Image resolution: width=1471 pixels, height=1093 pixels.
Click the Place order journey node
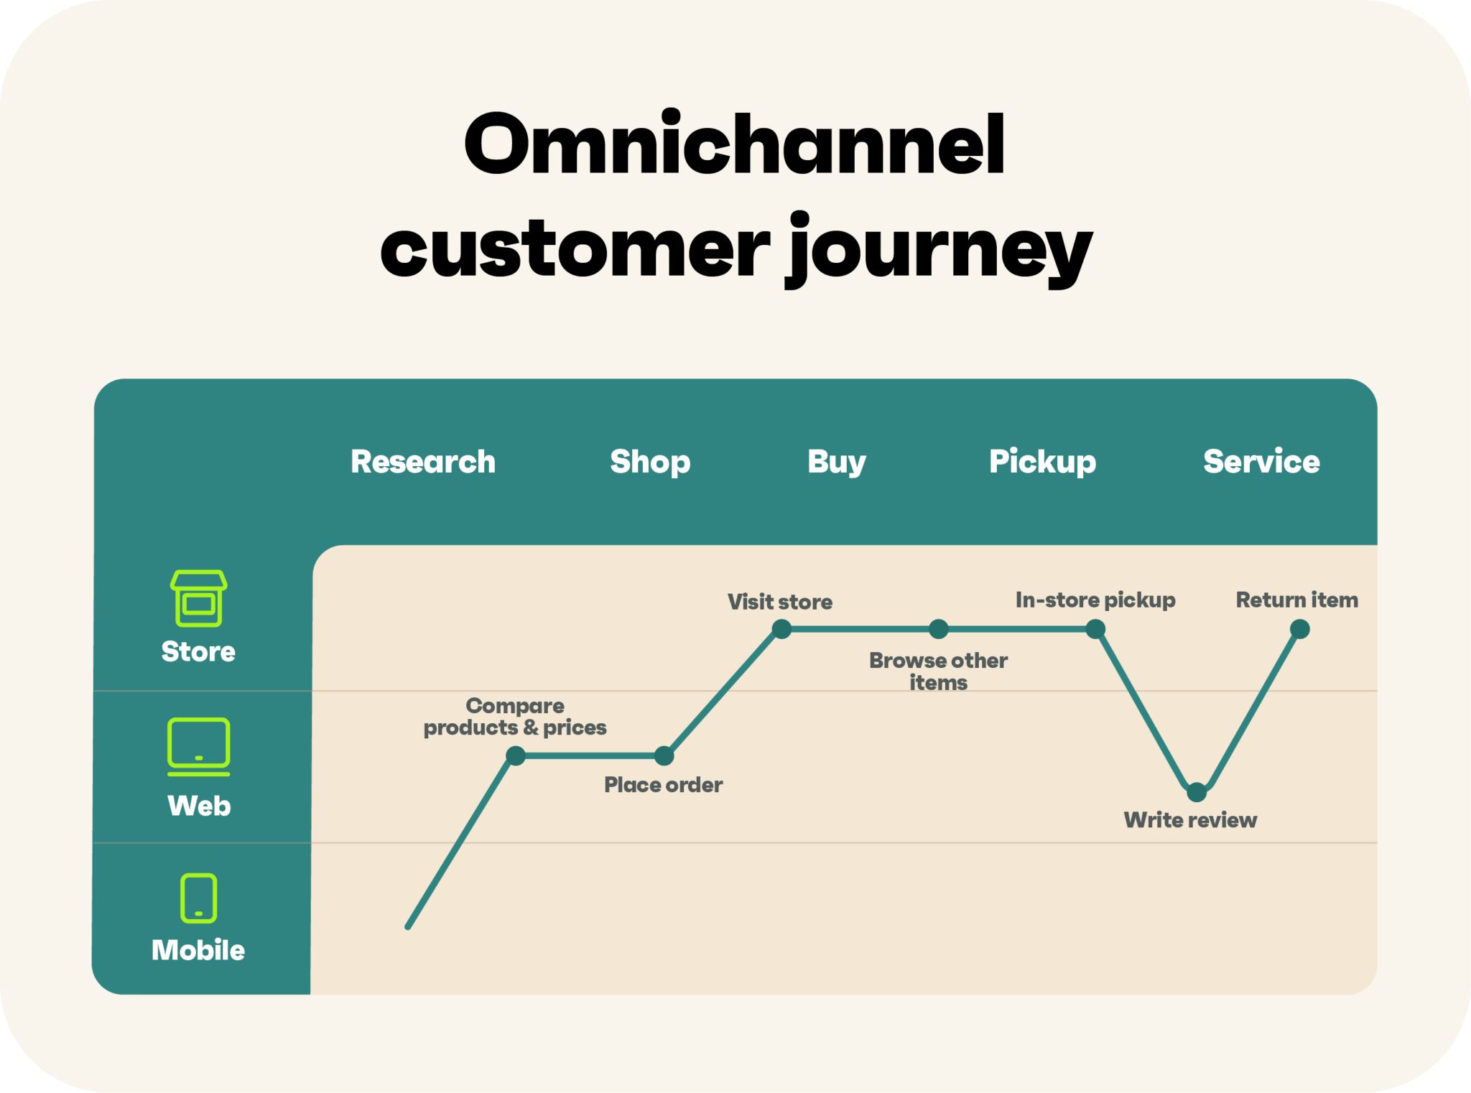656,758
